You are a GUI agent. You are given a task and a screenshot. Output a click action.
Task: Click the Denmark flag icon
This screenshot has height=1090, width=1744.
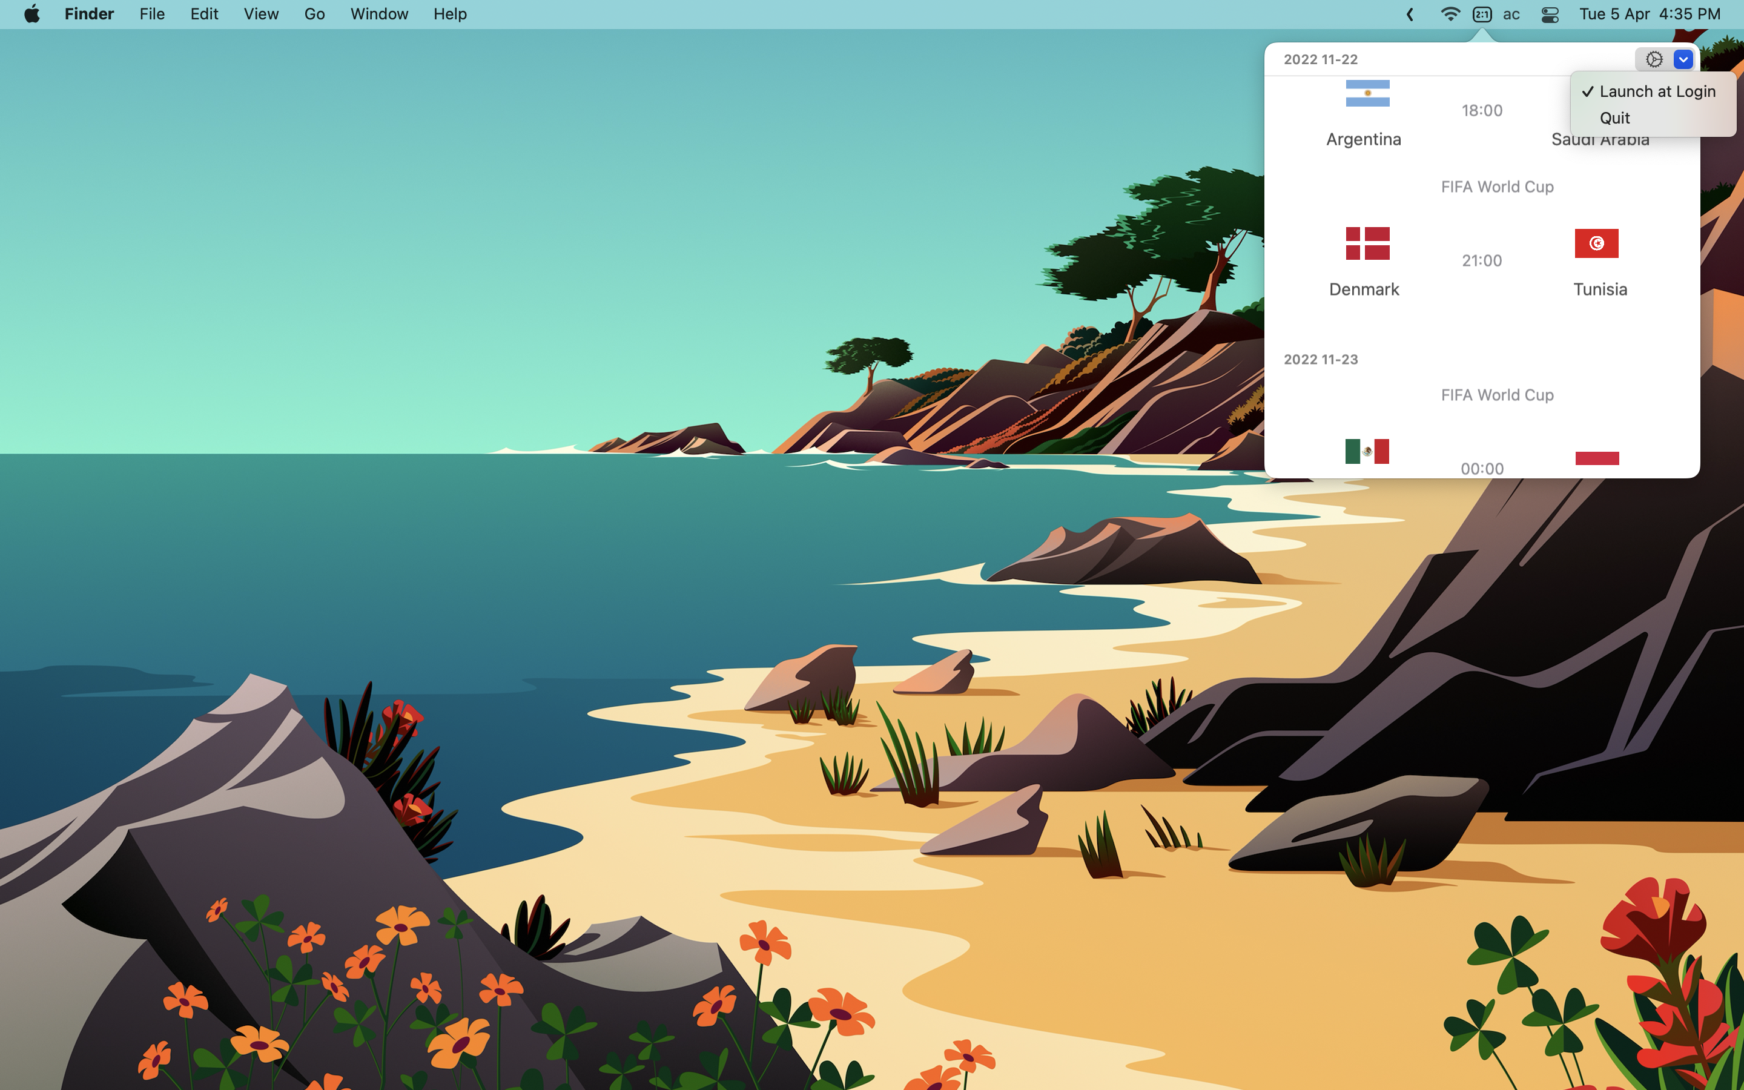(x=1367, y=243)
